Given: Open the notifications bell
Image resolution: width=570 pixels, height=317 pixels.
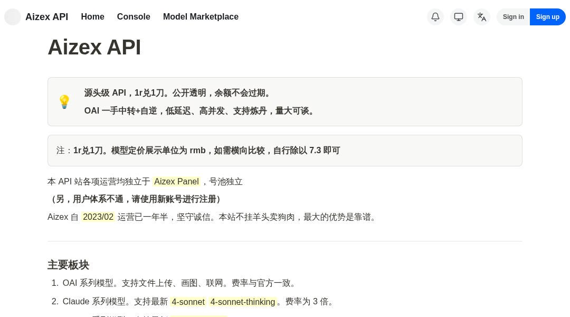Looking at the screenshot, I should [435, 17].
